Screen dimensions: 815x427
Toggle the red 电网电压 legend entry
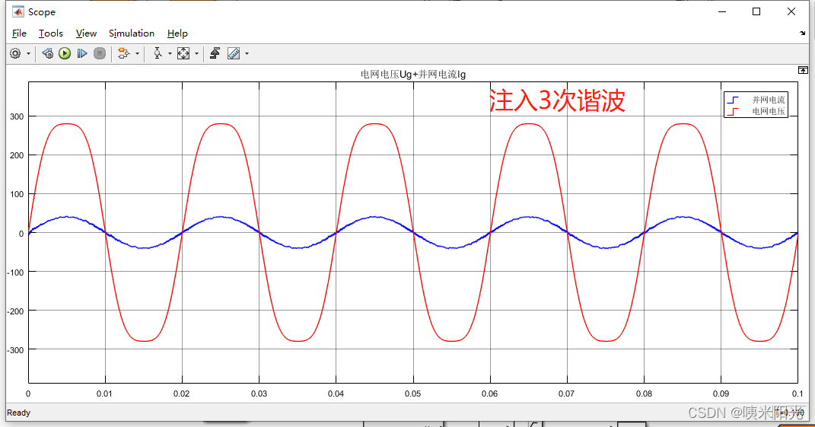point(756,111)
